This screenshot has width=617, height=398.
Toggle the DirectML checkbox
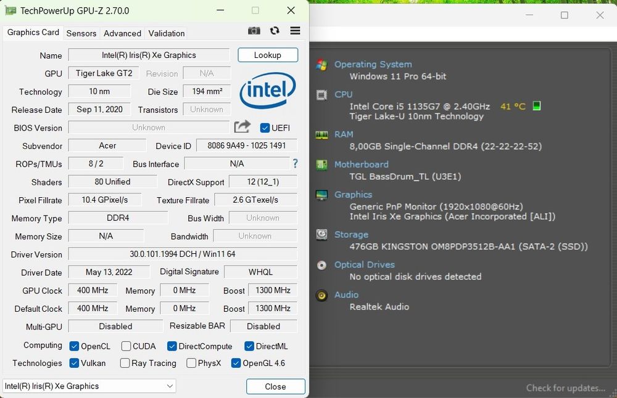click(x=249, y=346)
